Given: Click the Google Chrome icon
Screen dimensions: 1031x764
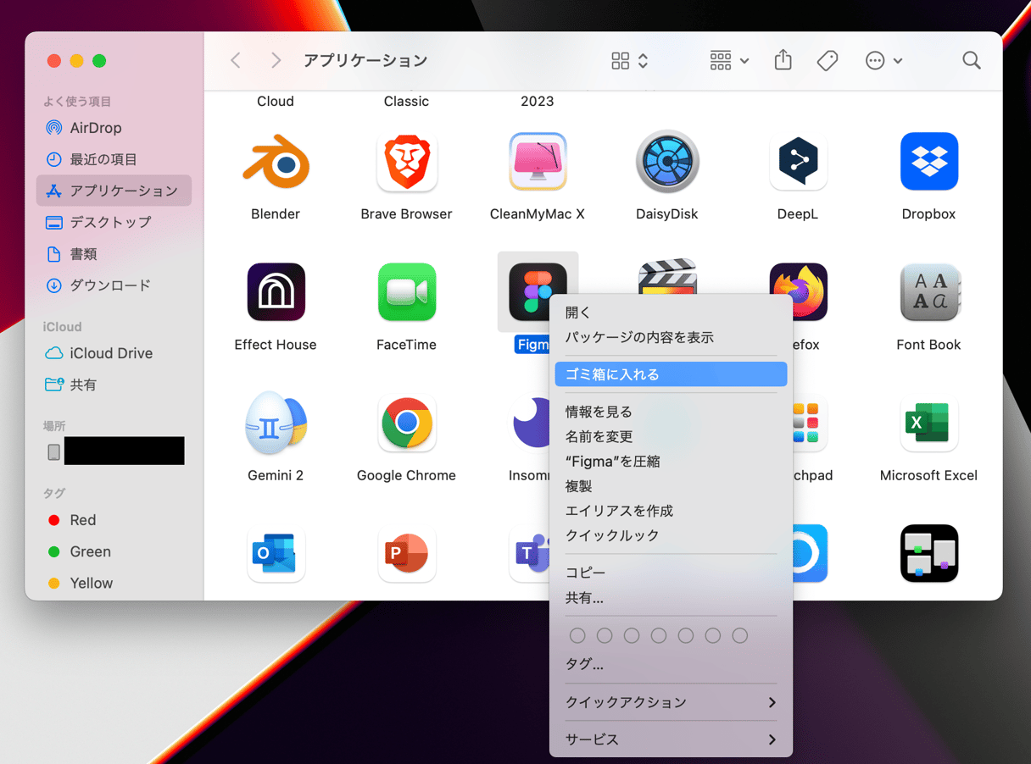Looking at the screenshot, I should coord(406,423).
